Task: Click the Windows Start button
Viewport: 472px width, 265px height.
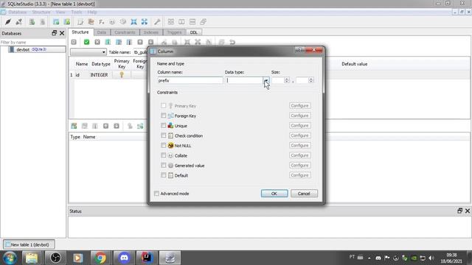Action: point(10,258)
